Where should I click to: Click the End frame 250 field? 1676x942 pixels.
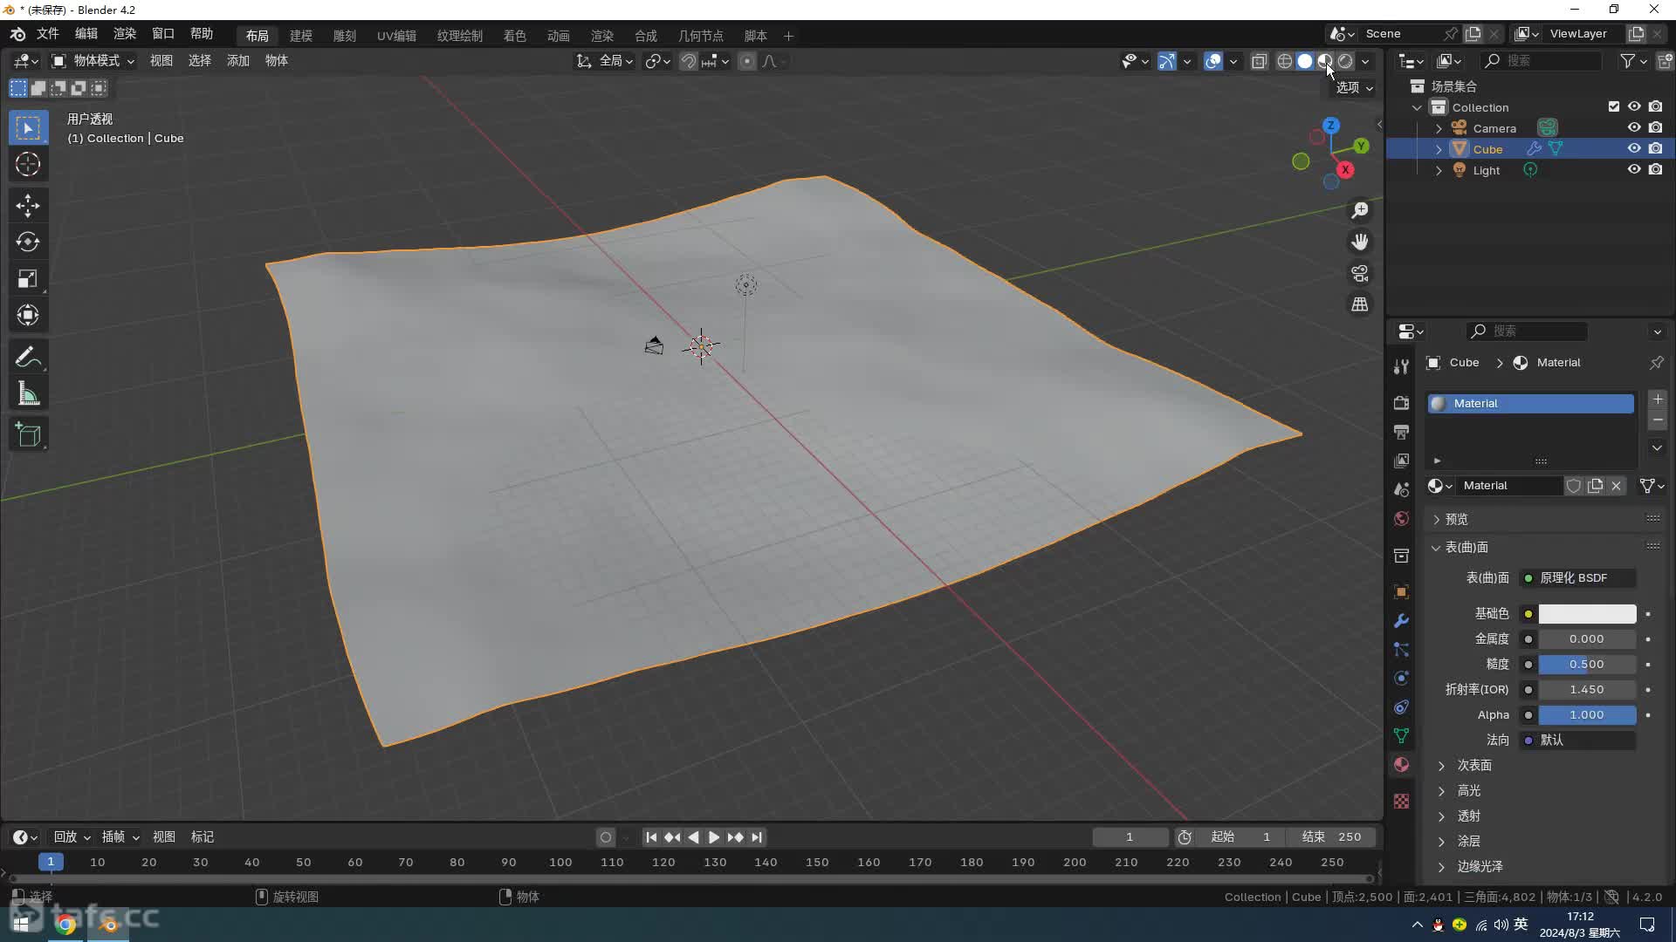(1330, 836)
